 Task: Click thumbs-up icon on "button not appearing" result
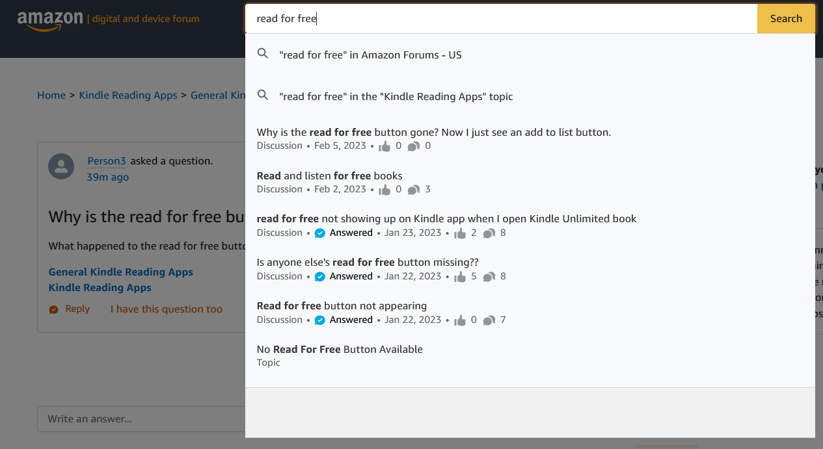pos(460,320)
